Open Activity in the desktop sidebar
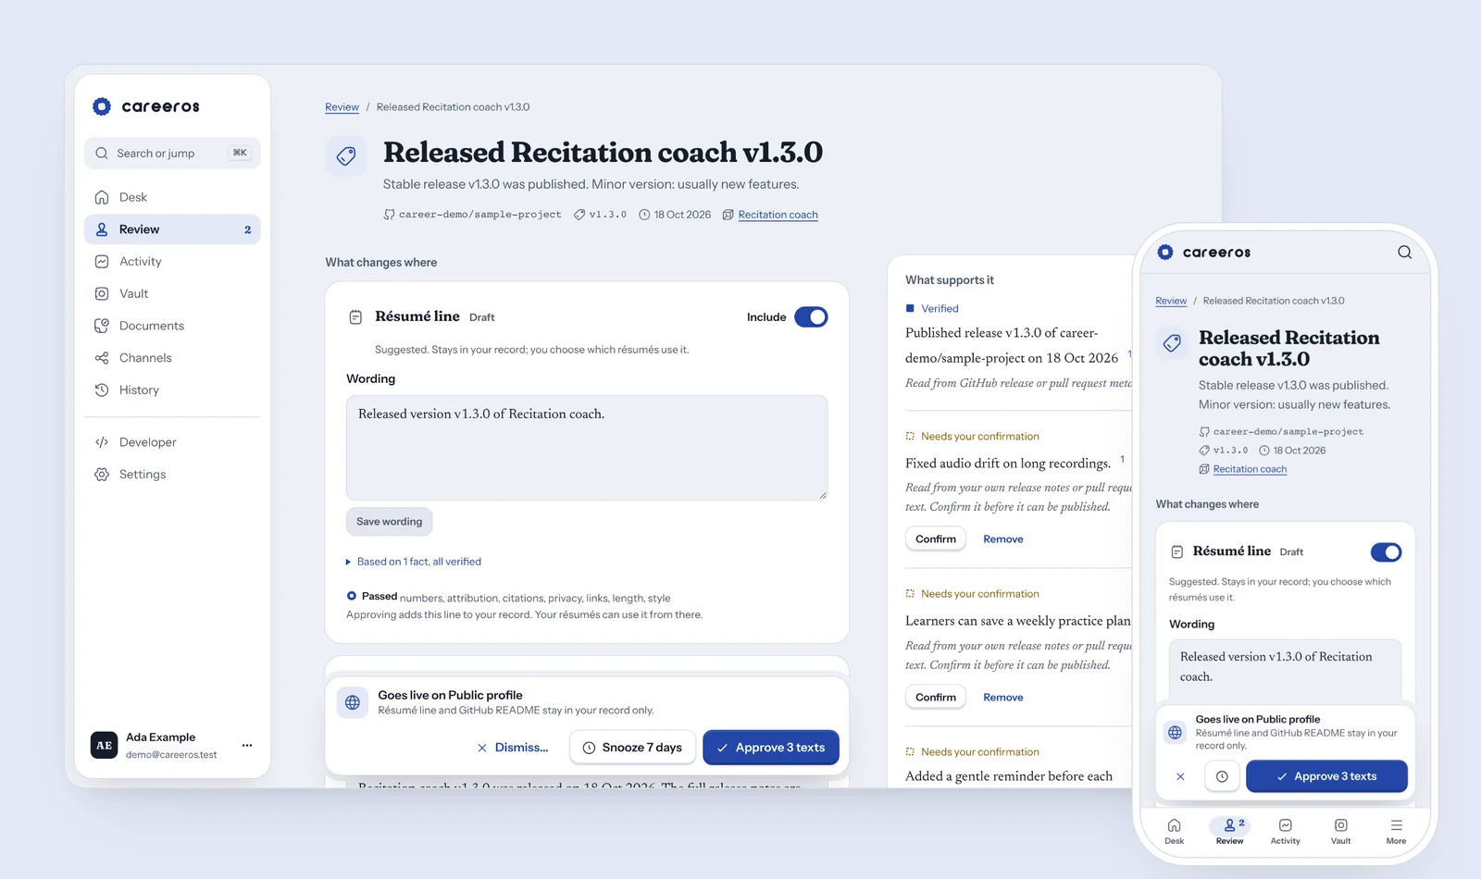The image size is (1481, 879). (x=172, y=262)
